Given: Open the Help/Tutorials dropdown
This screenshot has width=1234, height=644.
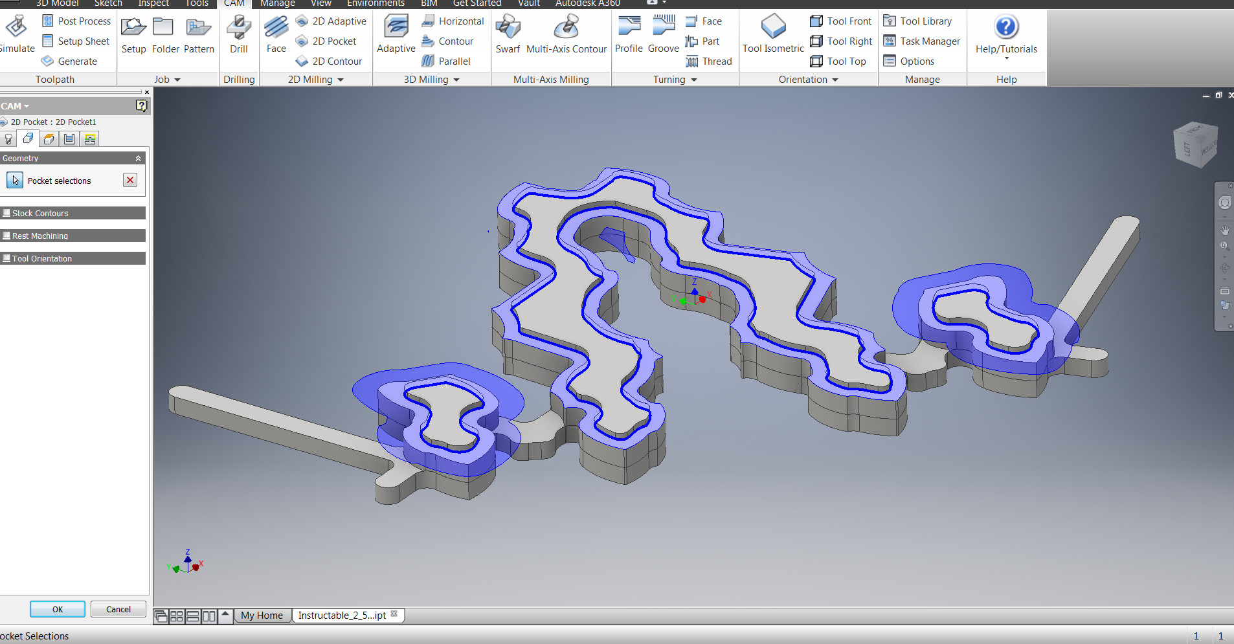Looking at the screenshot, I should [1007, 59].
